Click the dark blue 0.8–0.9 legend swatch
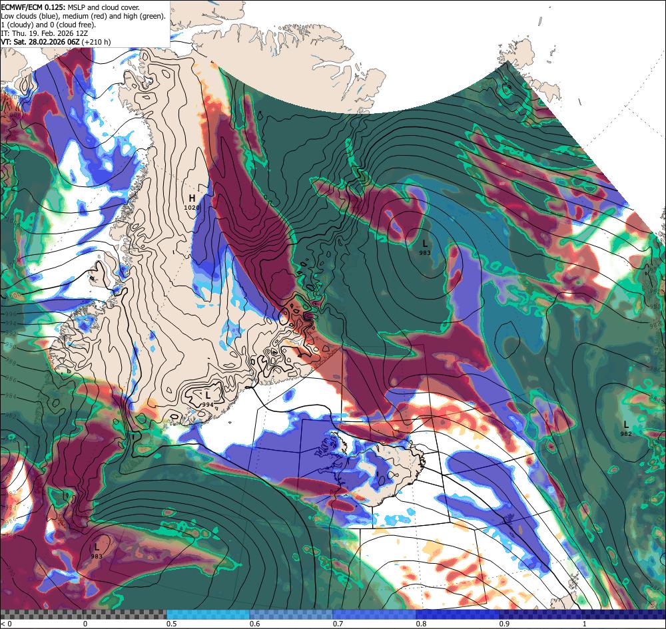Image resolution: width=666 pixels, height=629 pixels. (x=458, y=614)
